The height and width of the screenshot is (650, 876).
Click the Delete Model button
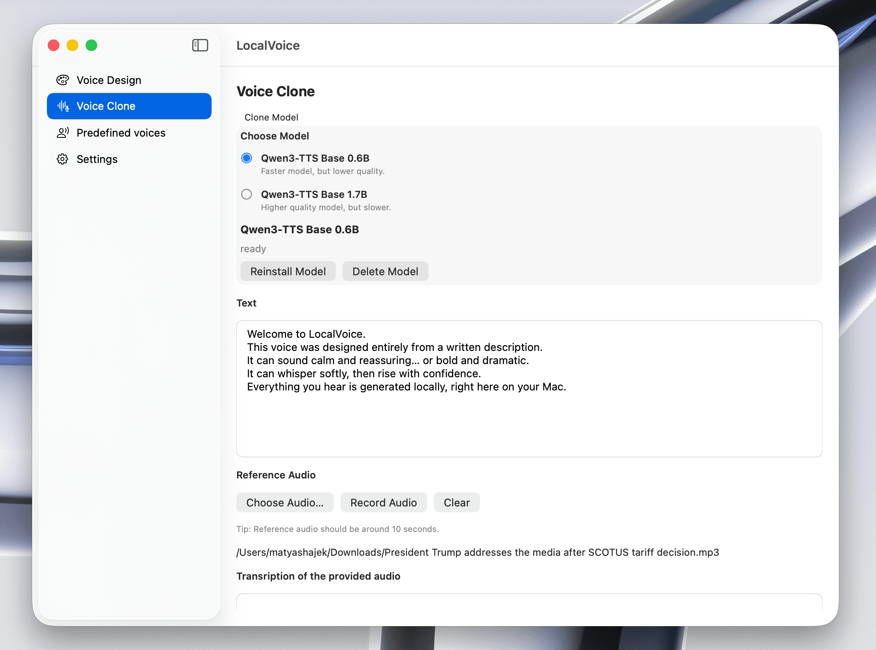(385, 271)
